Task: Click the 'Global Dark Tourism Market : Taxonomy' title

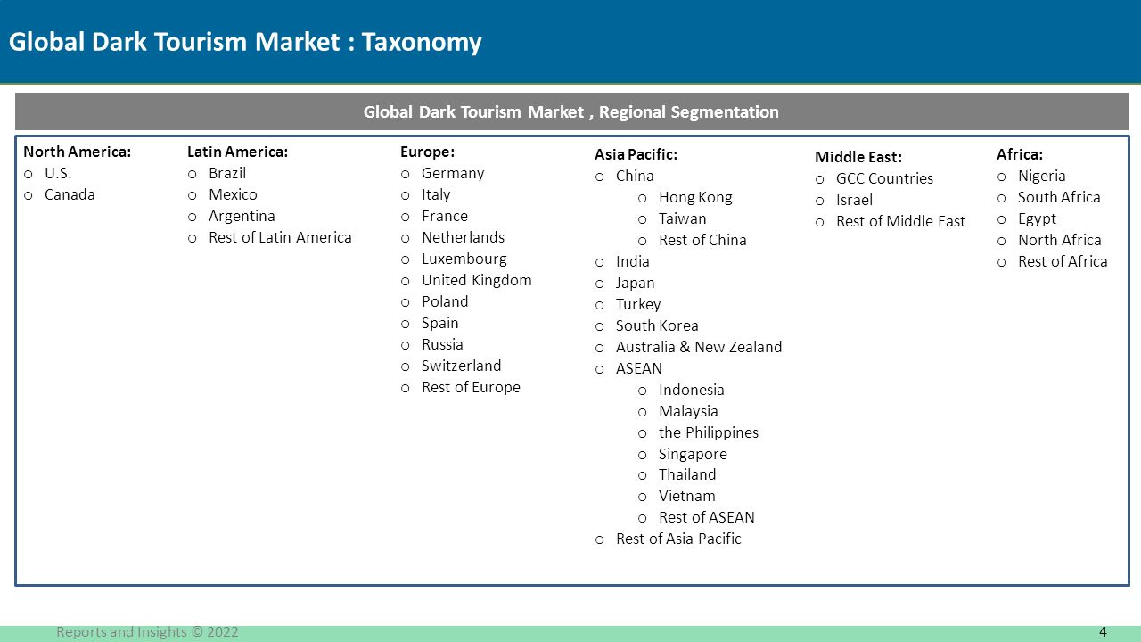Action: tap(245, 42)
